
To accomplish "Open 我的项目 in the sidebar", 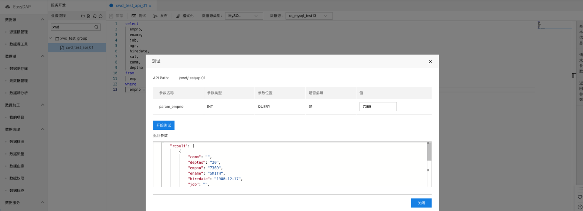I will click(17, 117).
